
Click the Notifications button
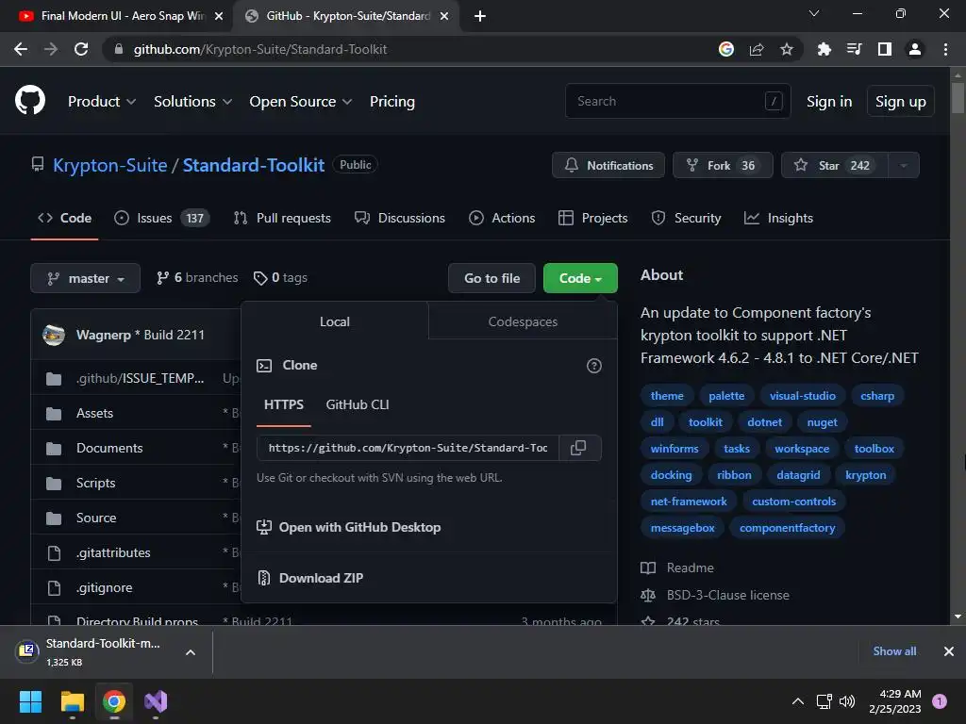pos(608,166)
